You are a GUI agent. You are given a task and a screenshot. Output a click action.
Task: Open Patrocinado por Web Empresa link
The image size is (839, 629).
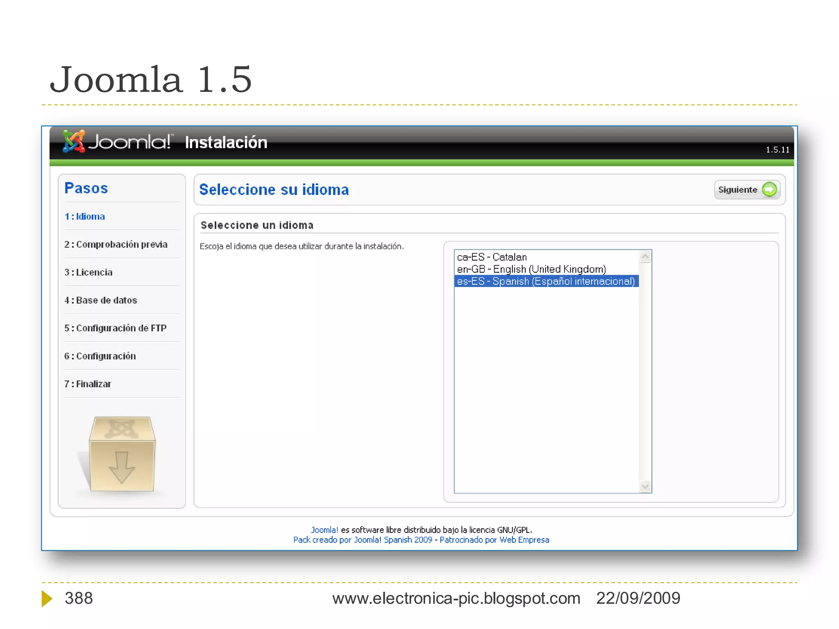point(494,540)
